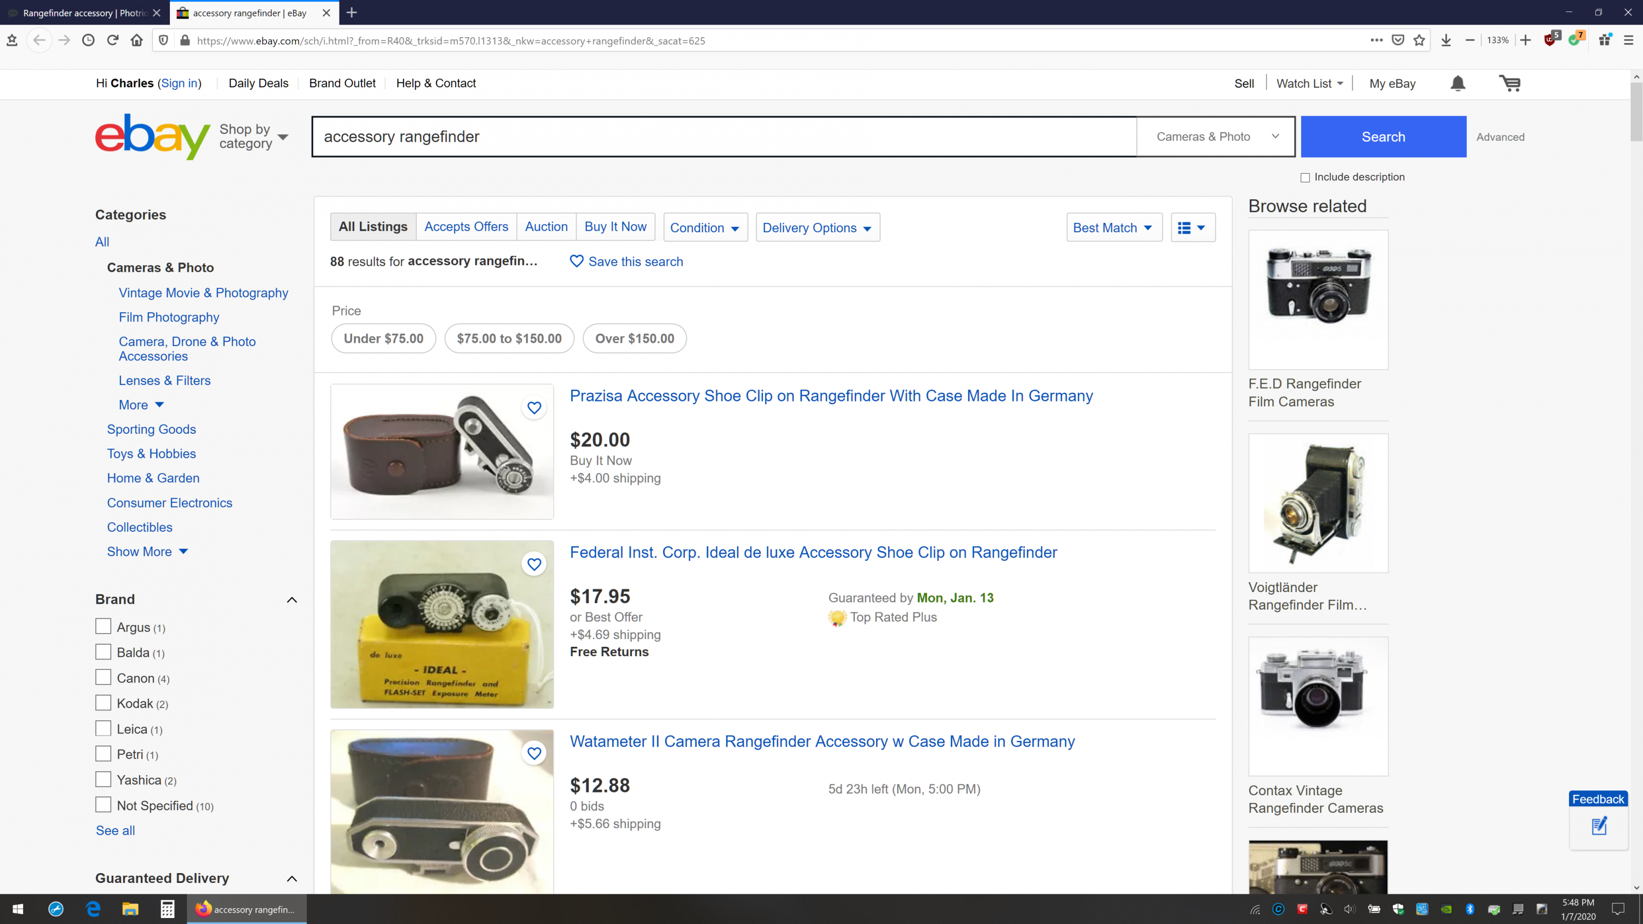
Task: Open Advanced search link
Action: point(1500,137)
